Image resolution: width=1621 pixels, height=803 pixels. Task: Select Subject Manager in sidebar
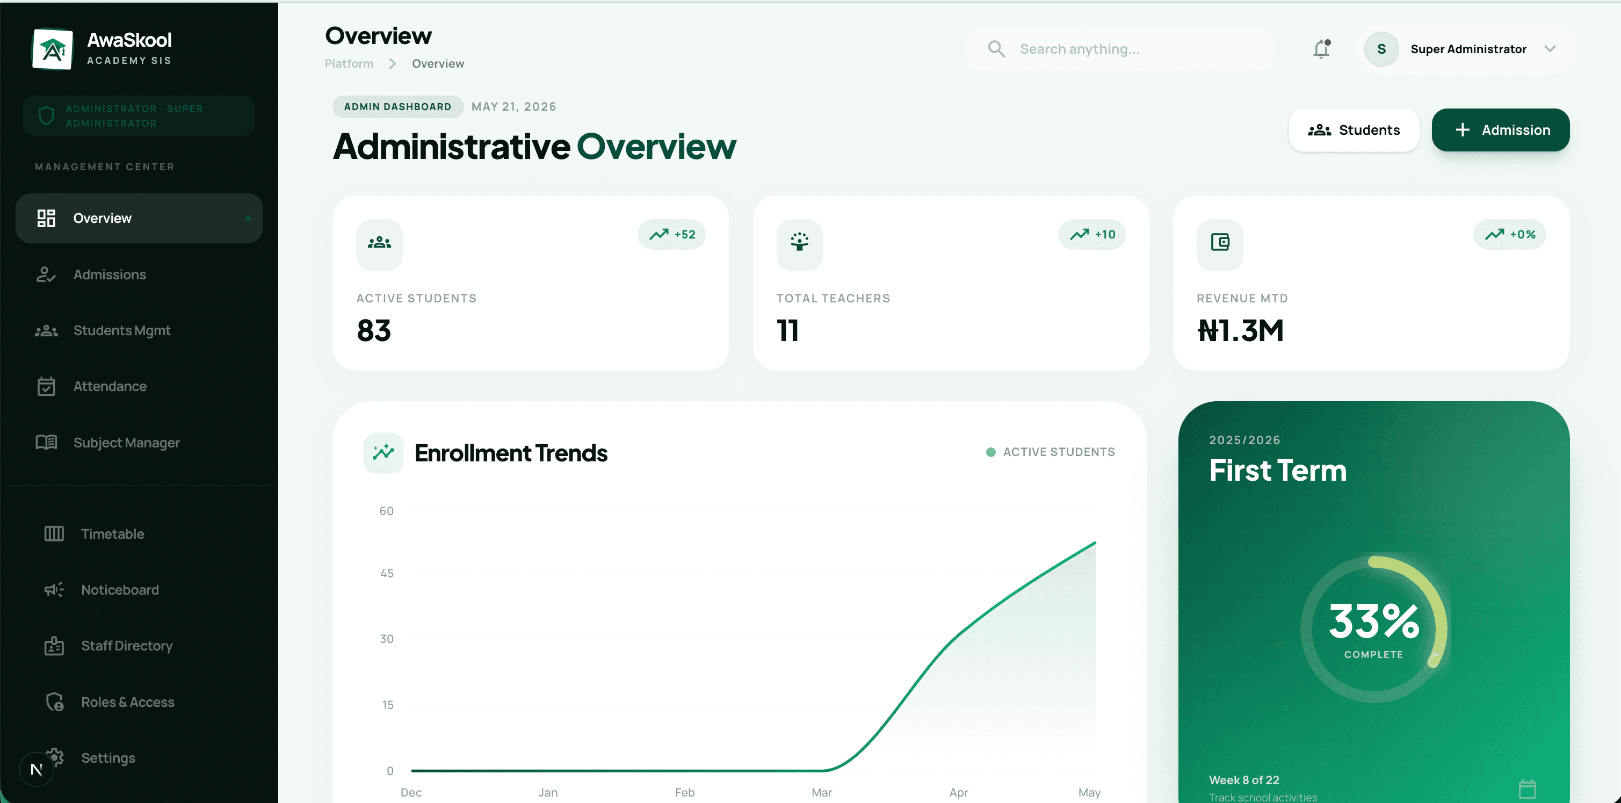coord(139,443)
